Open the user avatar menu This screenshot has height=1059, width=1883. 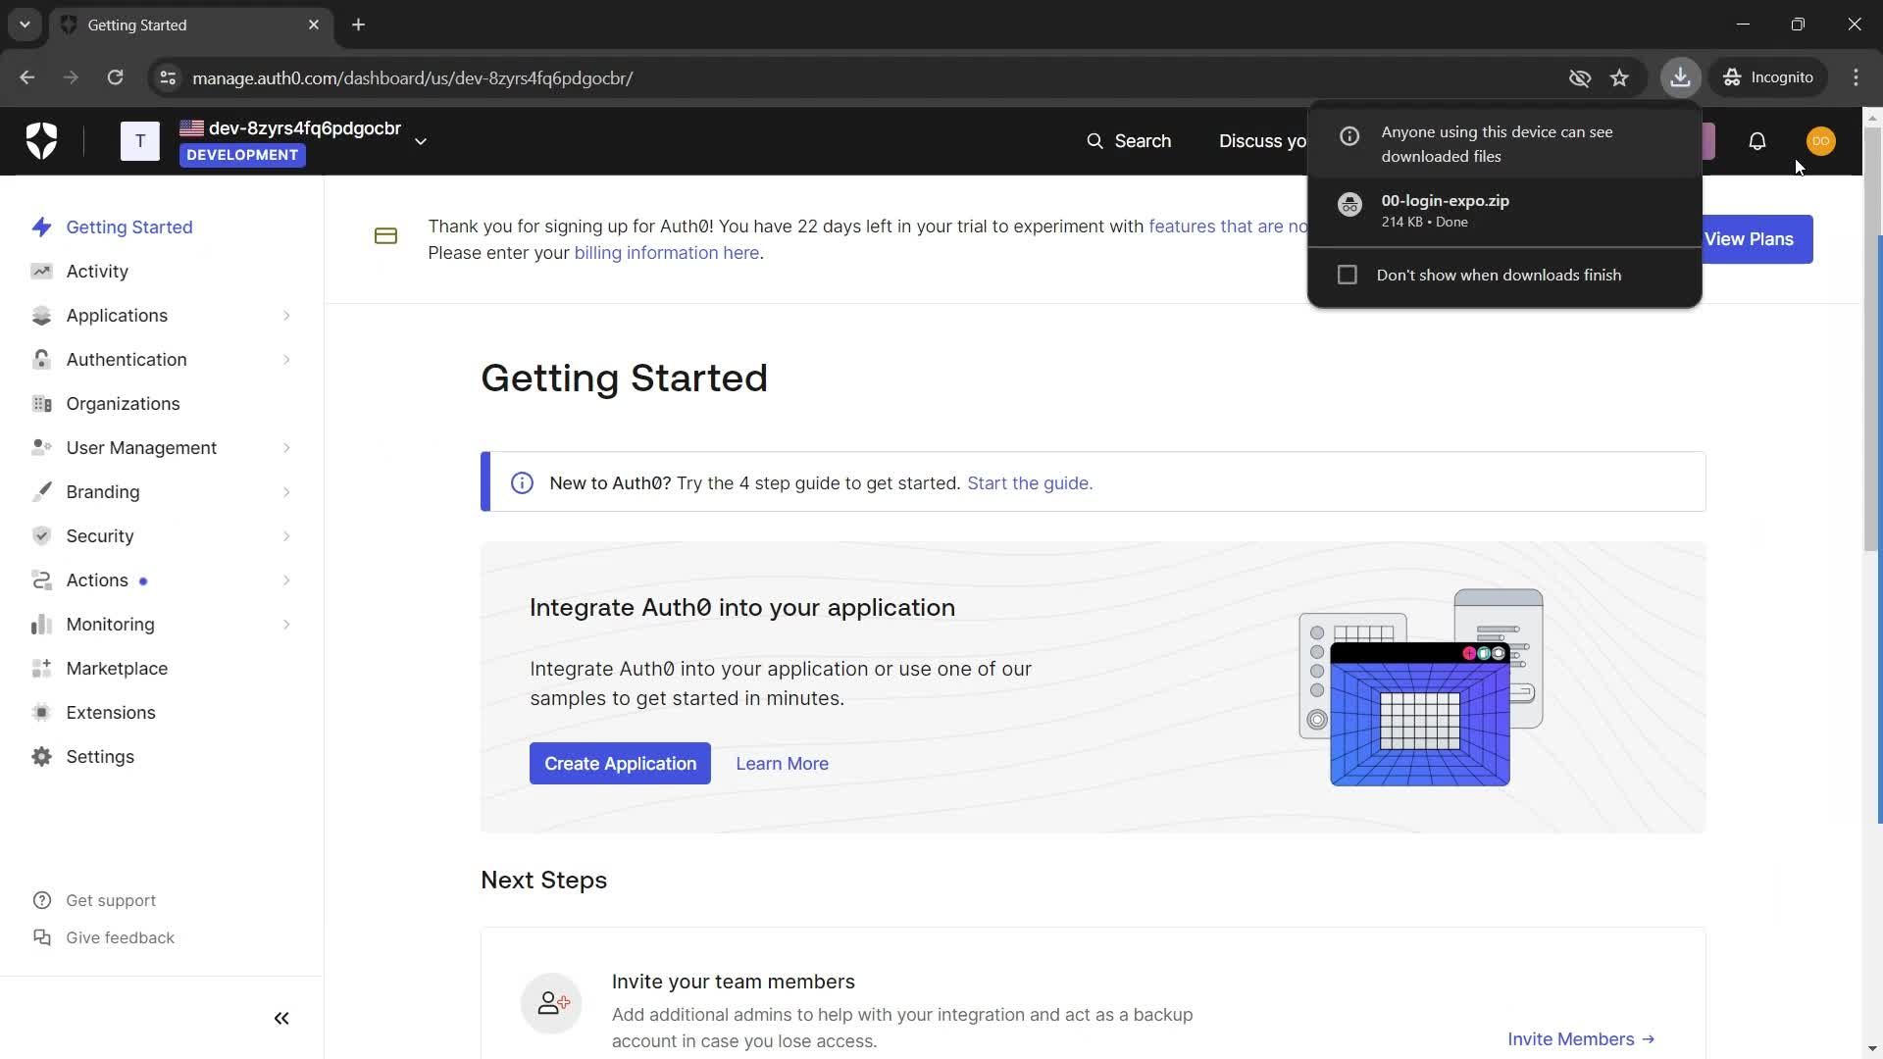(1820, 141)
